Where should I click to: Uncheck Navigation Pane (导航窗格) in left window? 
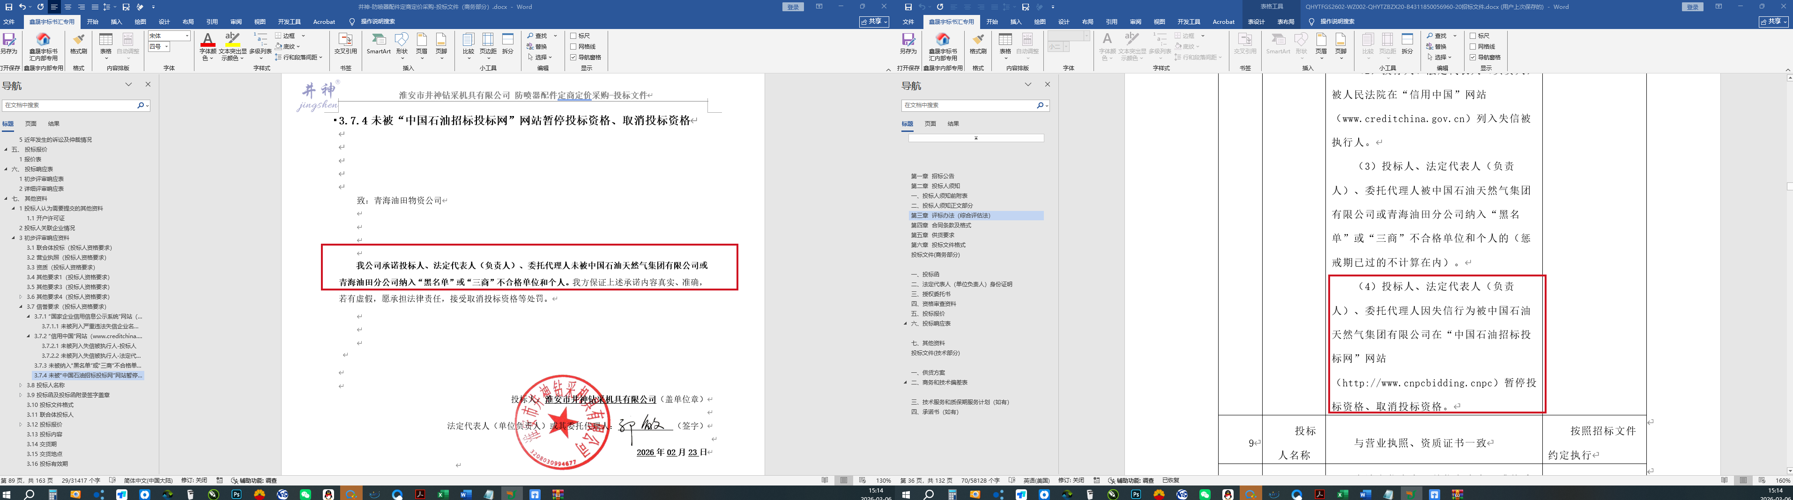[573, 58]
